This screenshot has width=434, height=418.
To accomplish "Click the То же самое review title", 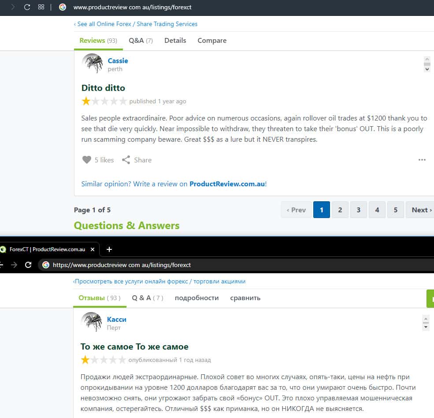I will [134, 346].
